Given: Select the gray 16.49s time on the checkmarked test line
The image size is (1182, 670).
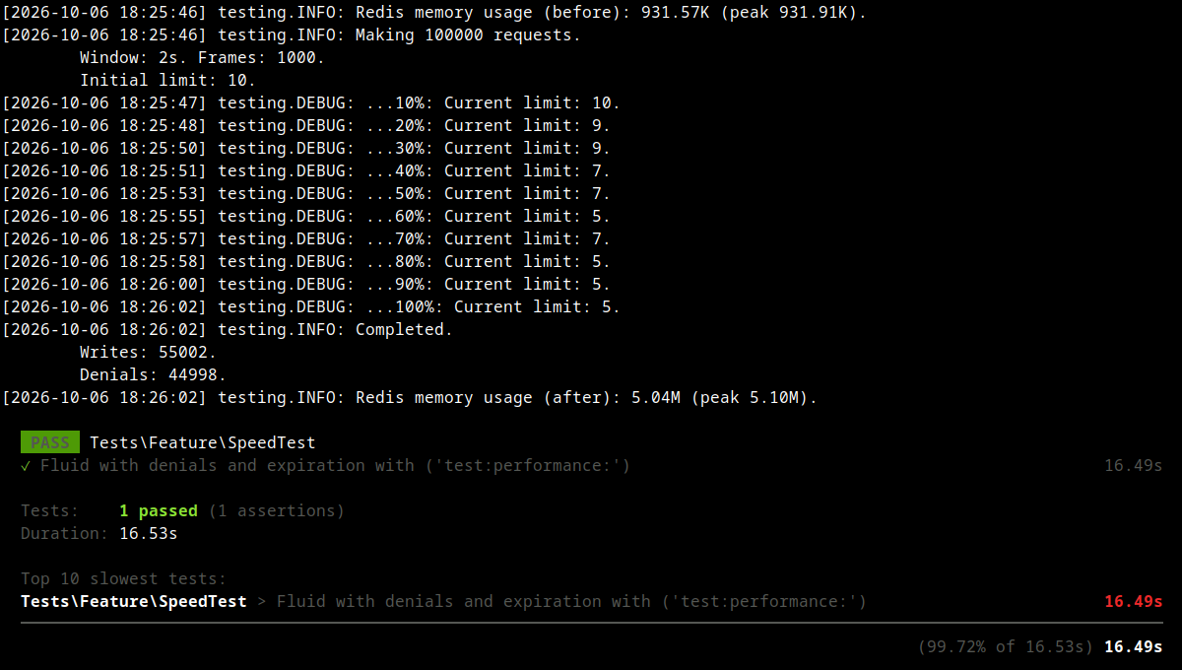Looking at the screenshot, I should [1133, 466].
